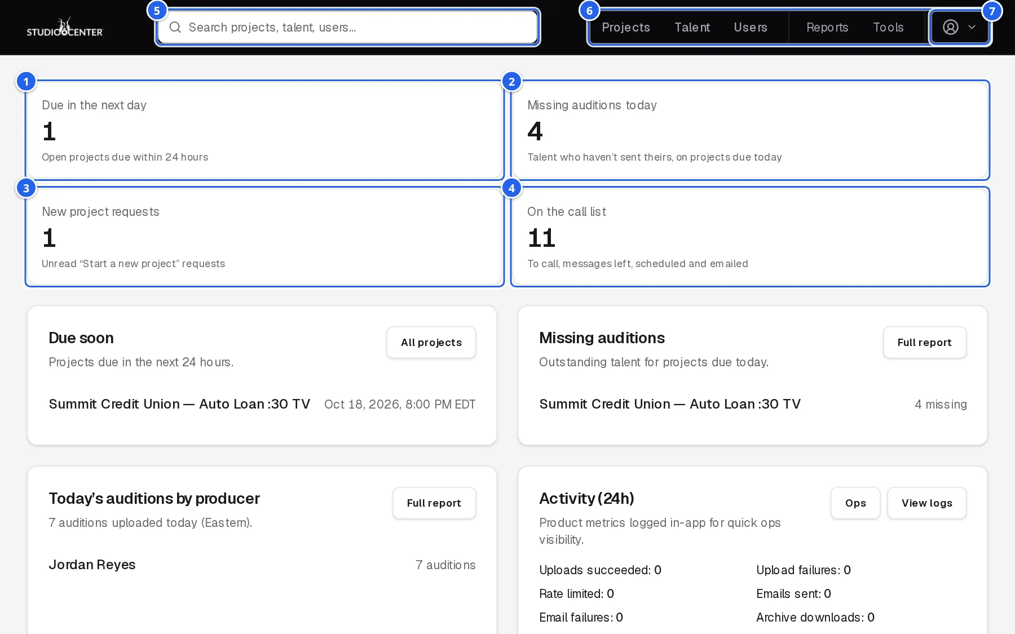Click the Uploads succeeded: 0 metric
The width and height of the screenshot is (1015, 634).
point(600,570)
